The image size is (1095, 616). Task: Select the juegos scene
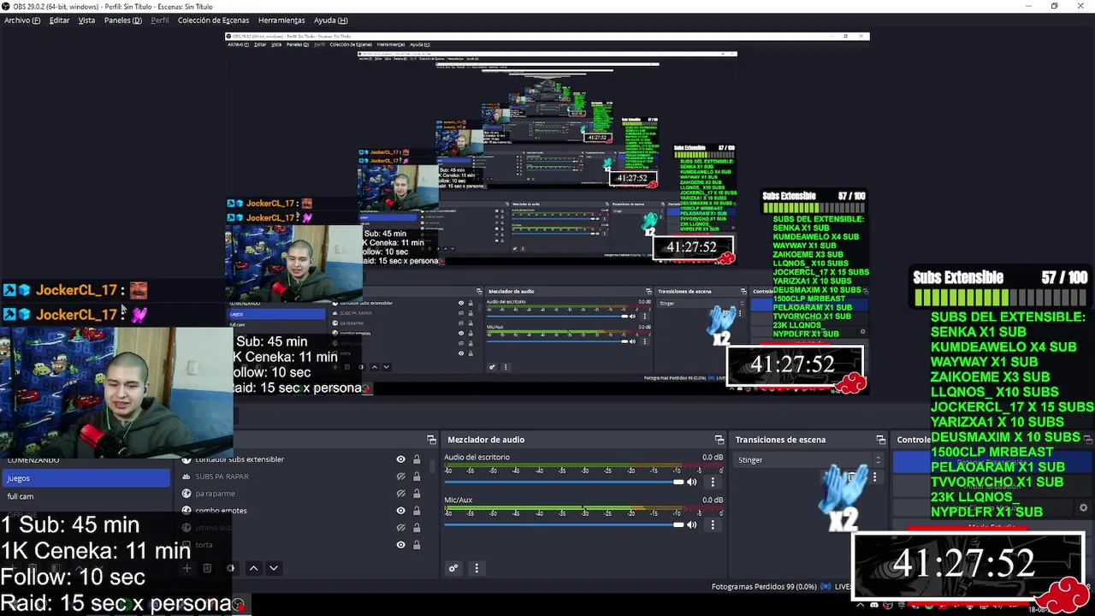pyautogui.click(x=86, y=478)
